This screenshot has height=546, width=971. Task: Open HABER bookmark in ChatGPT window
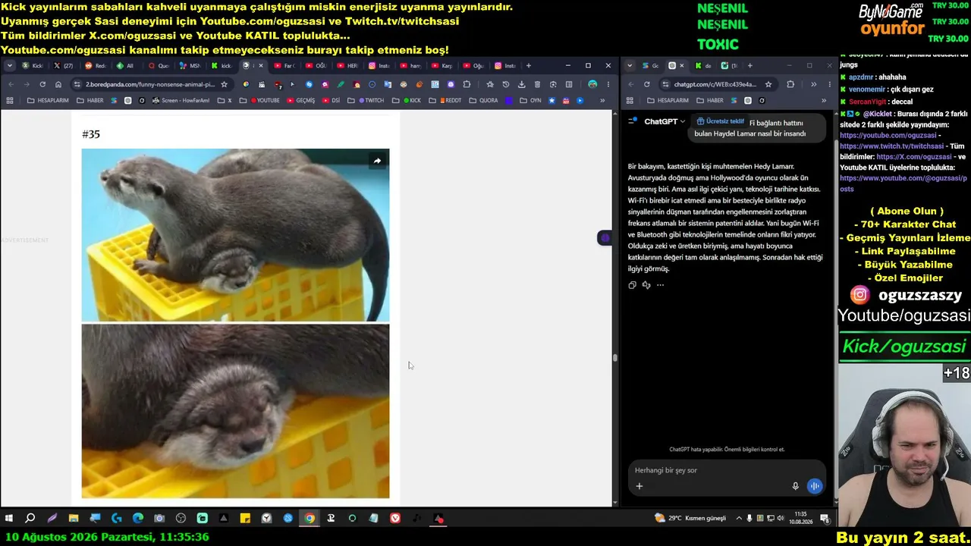pyautogui.click(x=710, y=100)
